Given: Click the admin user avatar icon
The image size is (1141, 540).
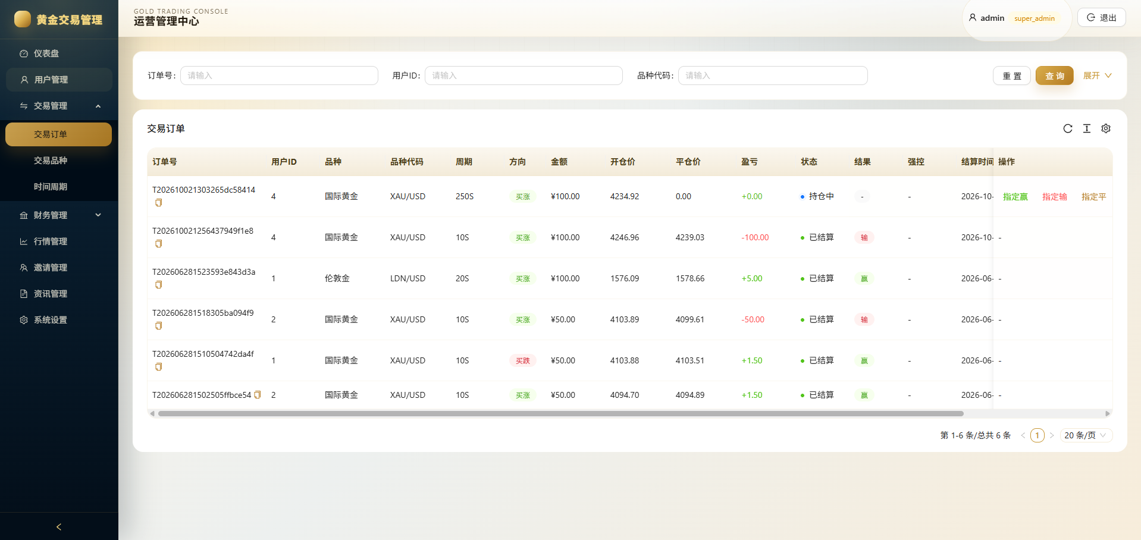Looking at the screenshot, I should 973,18.
